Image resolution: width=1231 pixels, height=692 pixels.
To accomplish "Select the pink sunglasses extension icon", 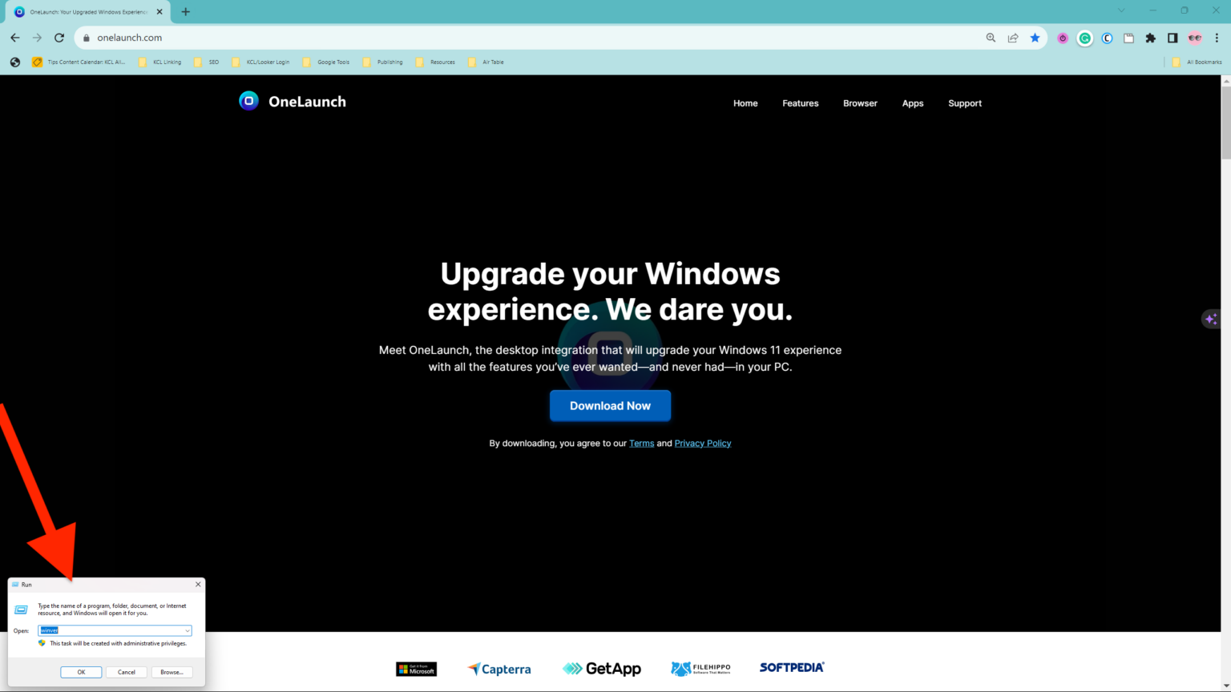I will click(1195, 38).
